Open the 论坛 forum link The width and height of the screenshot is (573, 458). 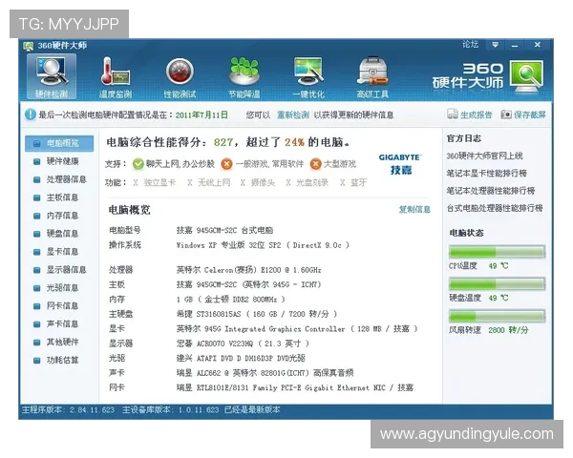(470, 45)
